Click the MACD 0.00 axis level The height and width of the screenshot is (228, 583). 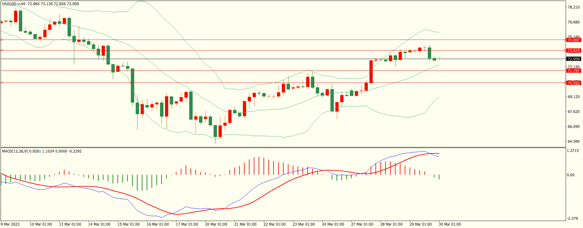[571, 175]
